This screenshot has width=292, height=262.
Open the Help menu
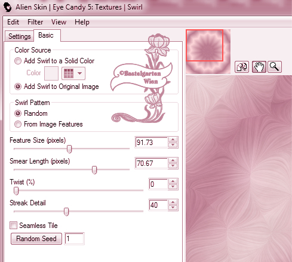[x=82, y=22]
